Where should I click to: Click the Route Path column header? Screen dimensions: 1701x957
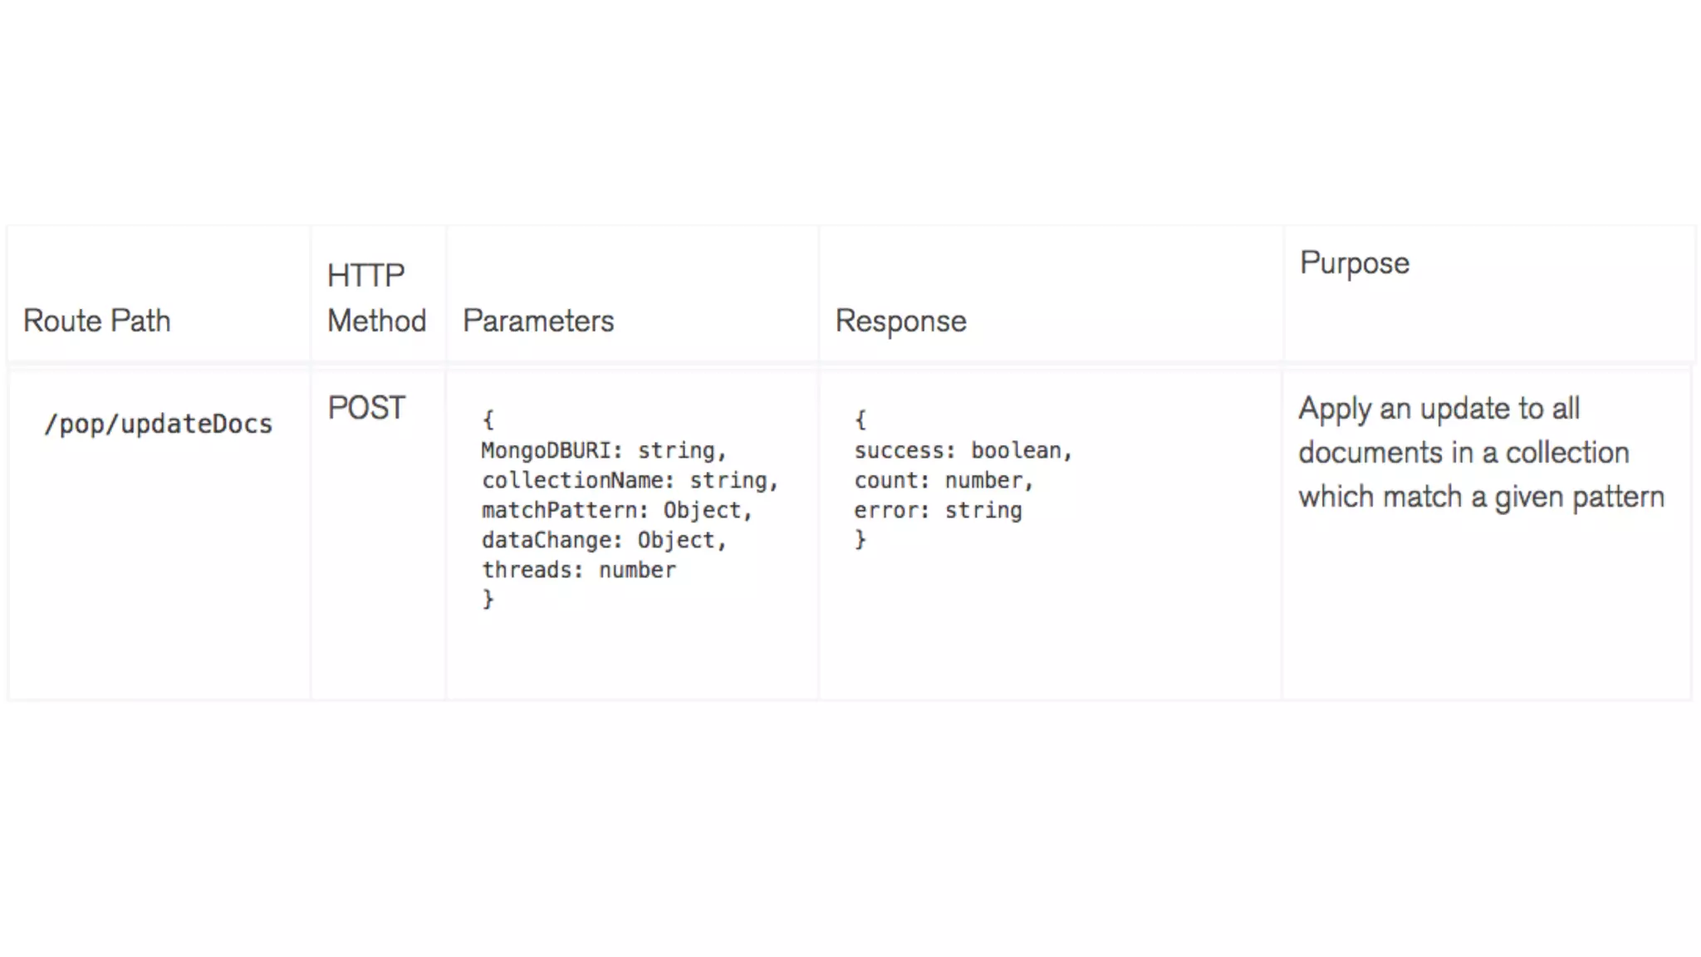pos(96,321)
